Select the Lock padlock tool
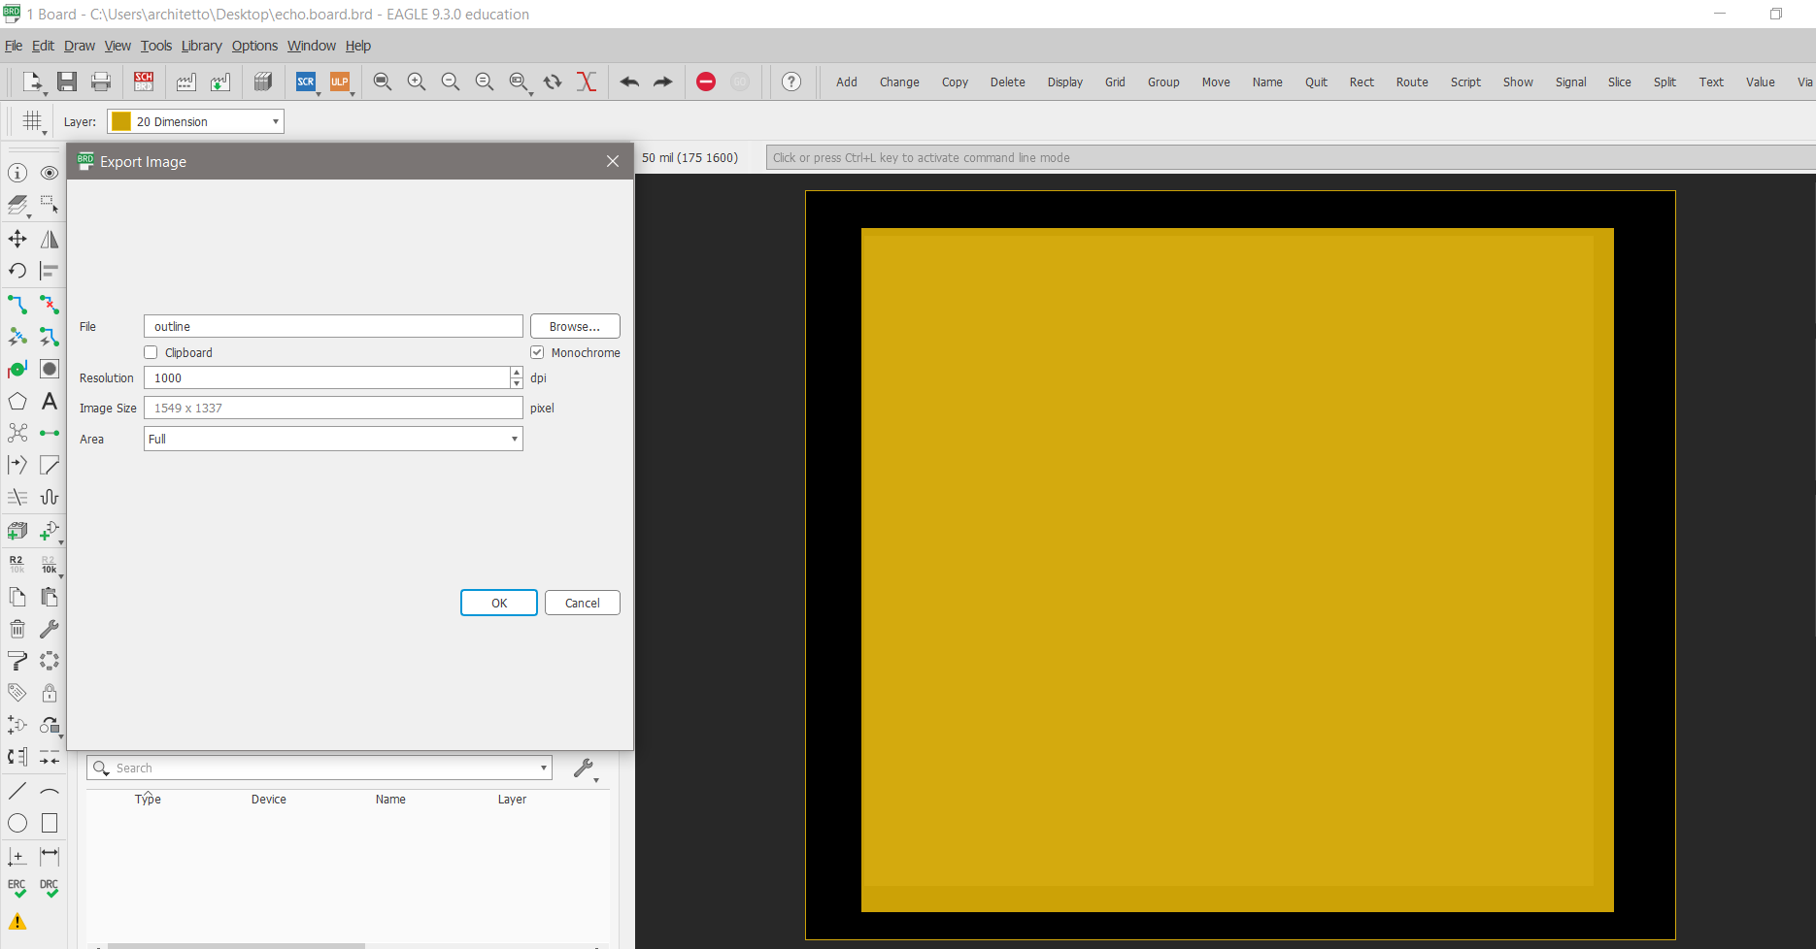 click(x=50, y=693)
